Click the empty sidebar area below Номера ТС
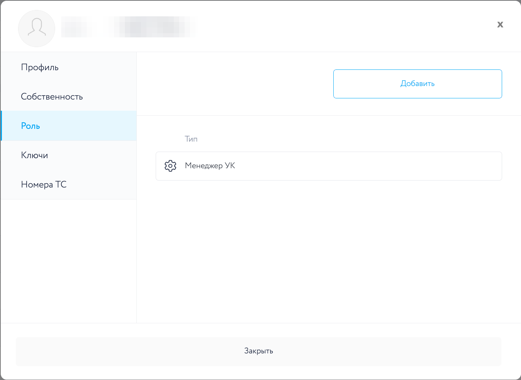 coord(69,258)
